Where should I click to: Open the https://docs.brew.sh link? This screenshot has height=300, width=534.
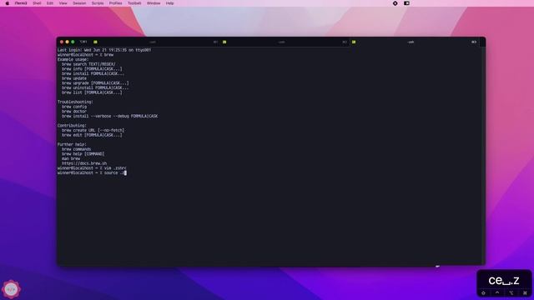coord(84,163)
